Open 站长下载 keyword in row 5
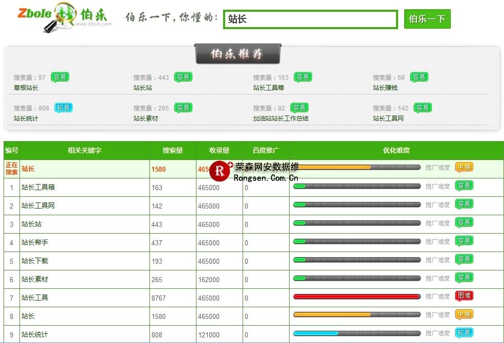Screen dimensions: 504x343 [35, 261]
